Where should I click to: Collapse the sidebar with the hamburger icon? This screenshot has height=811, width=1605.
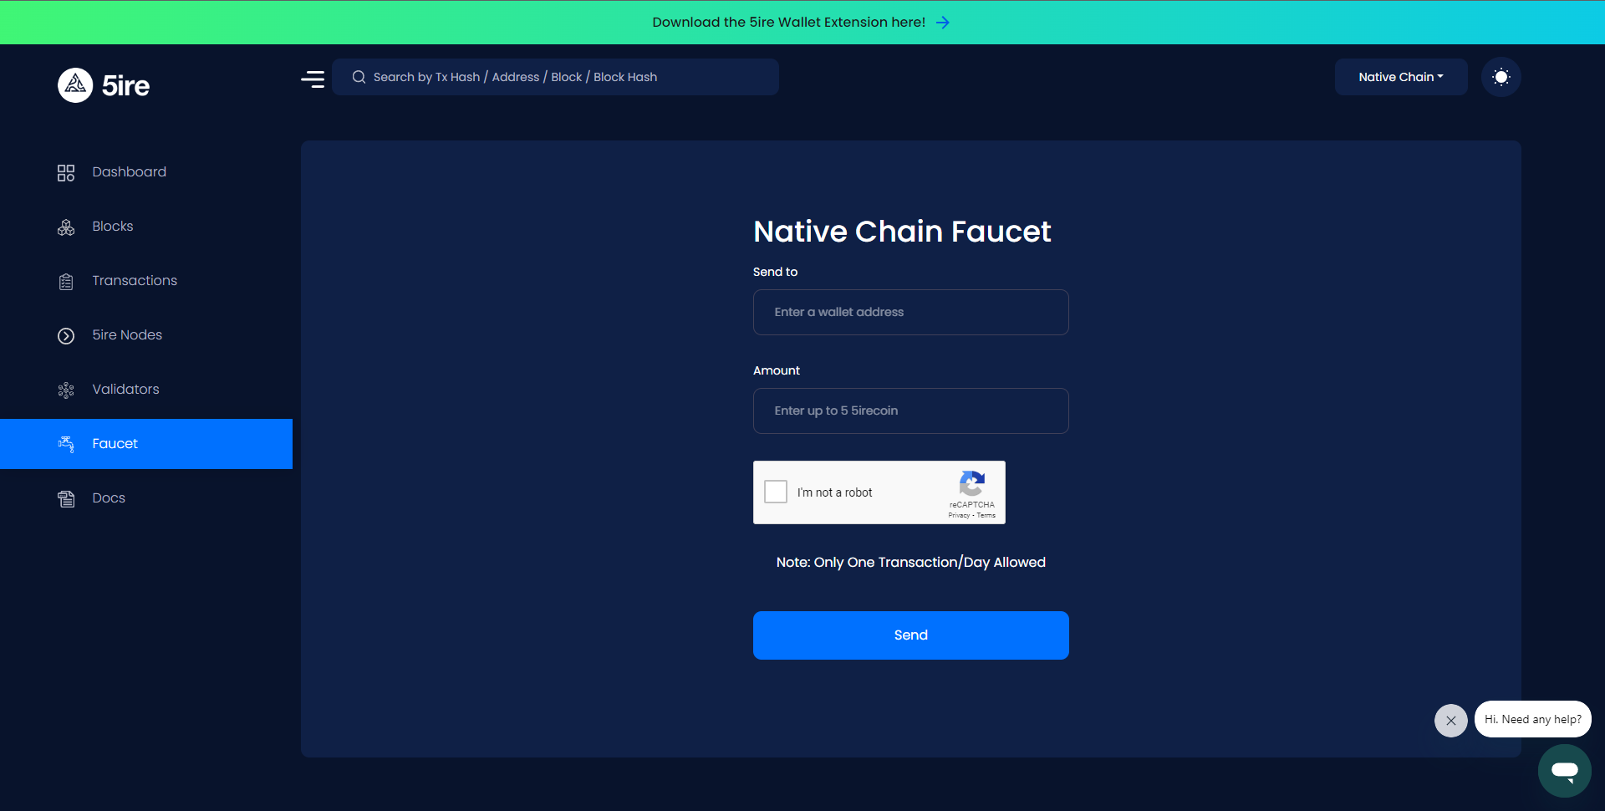pyautogui.click(x=313, y=79)
